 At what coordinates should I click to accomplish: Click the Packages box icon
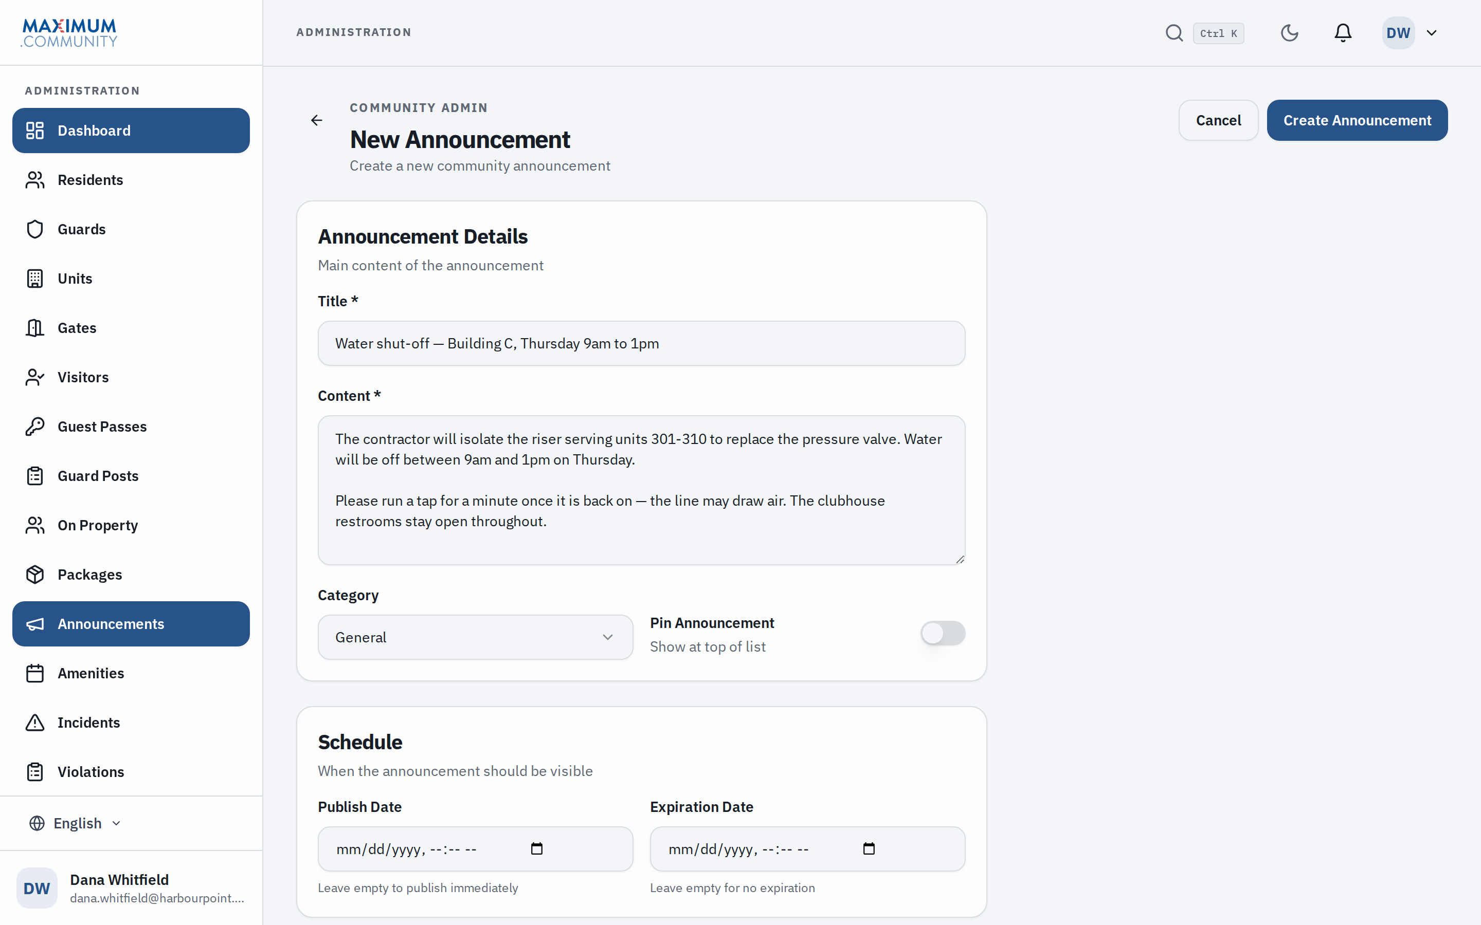click(35, 575)
